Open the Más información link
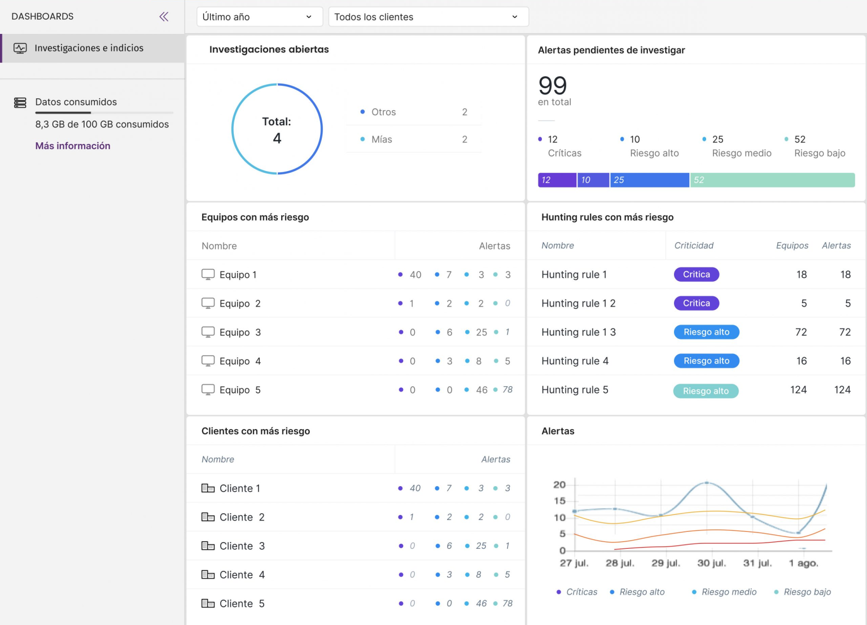This screenshot has height=625, width=867. coord(73,146)
